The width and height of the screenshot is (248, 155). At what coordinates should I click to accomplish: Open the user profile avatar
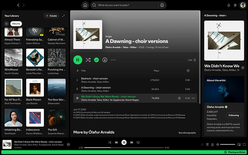(243, 5)
